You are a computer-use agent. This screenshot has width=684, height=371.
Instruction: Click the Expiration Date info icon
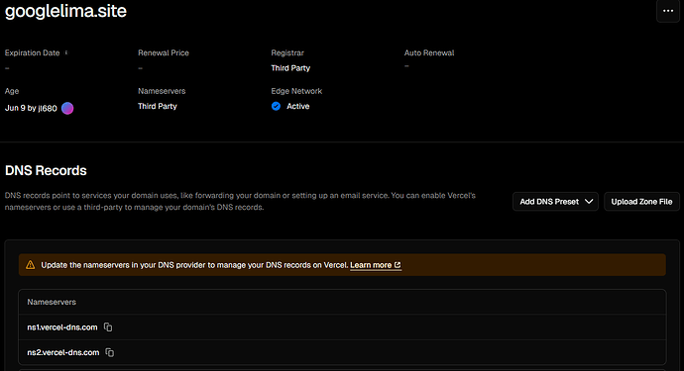point(66,52)
